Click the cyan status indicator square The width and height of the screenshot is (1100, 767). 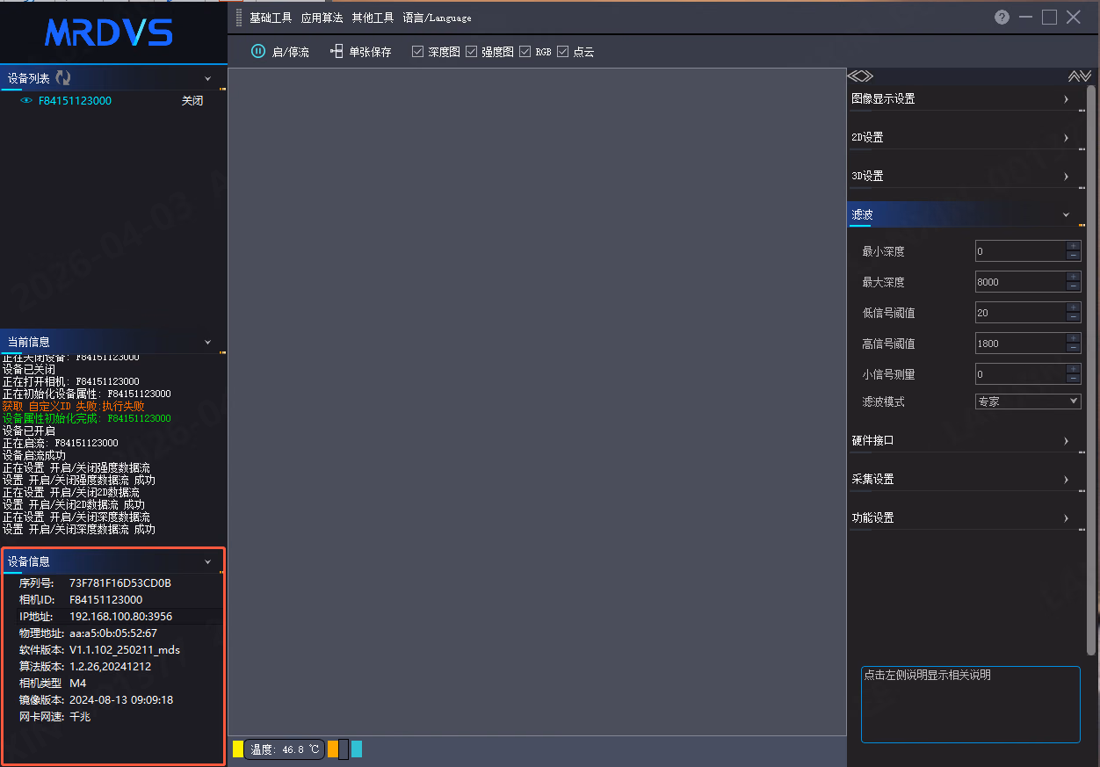(357, 749)
